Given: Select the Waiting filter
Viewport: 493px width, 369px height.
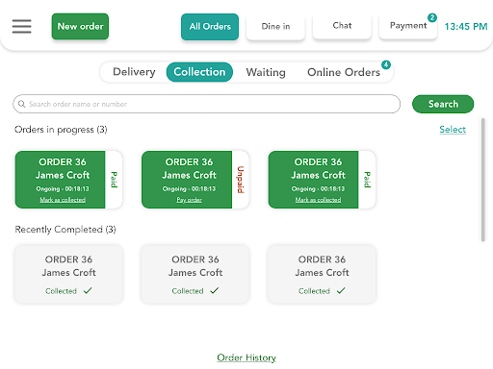Looking at the screenshot, I should (x=266, y=72).
